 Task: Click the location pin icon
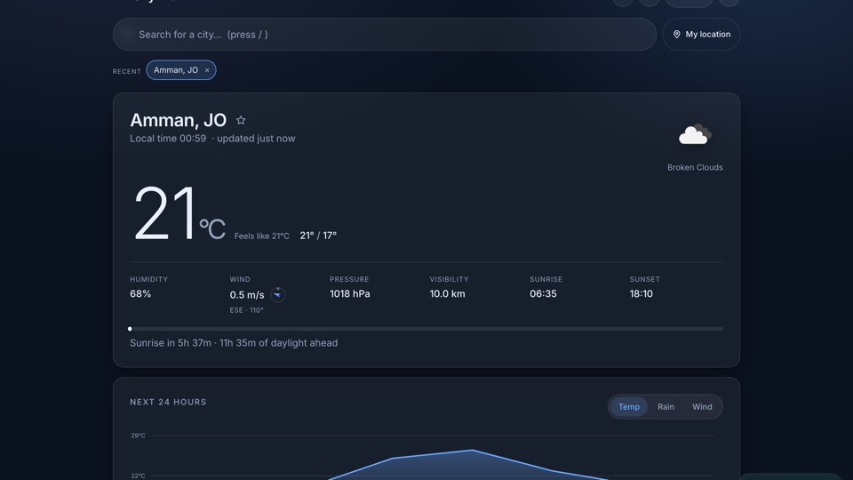676,35
